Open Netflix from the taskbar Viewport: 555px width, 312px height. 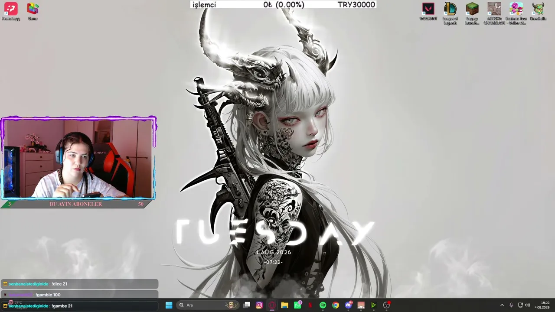(310, 305)
